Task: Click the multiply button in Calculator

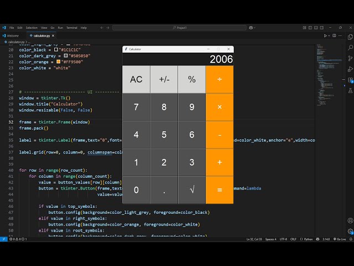Action: [220, 107]
